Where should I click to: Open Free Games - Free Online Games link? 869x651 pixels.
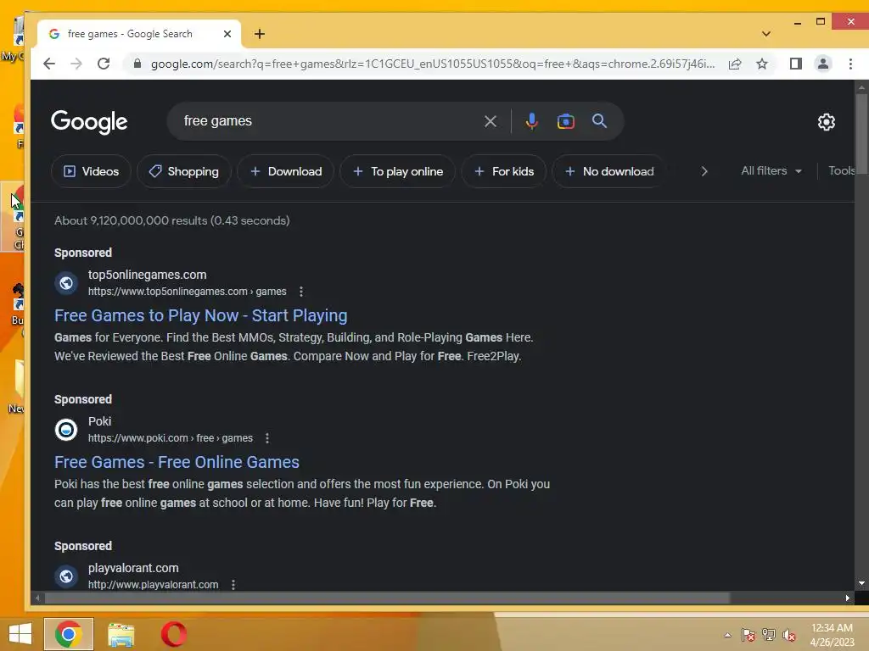(x=177, y=462)
